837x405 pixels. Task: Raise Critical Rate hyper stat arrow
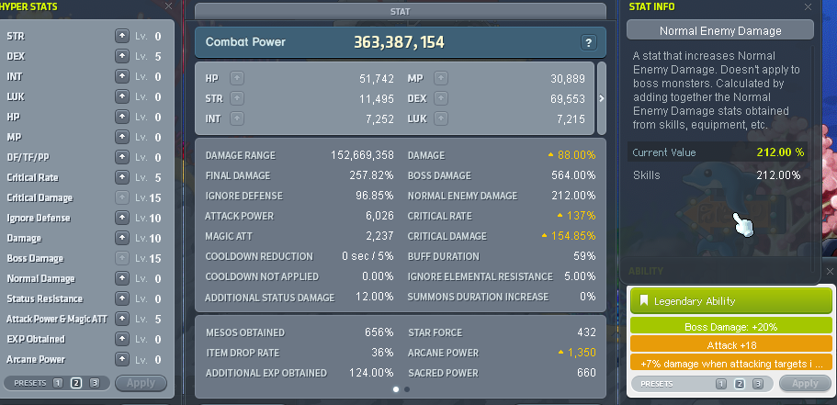click(122, 177)
